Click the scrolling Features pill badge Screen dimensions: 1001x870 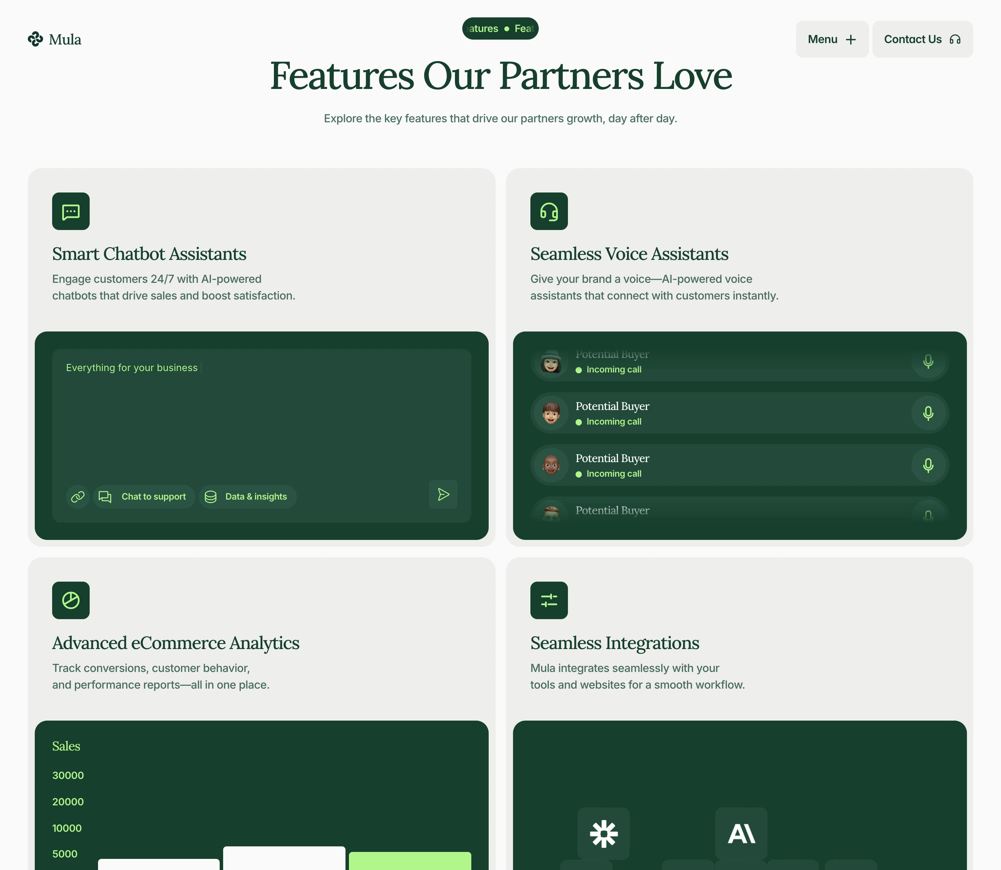(500, 28)
